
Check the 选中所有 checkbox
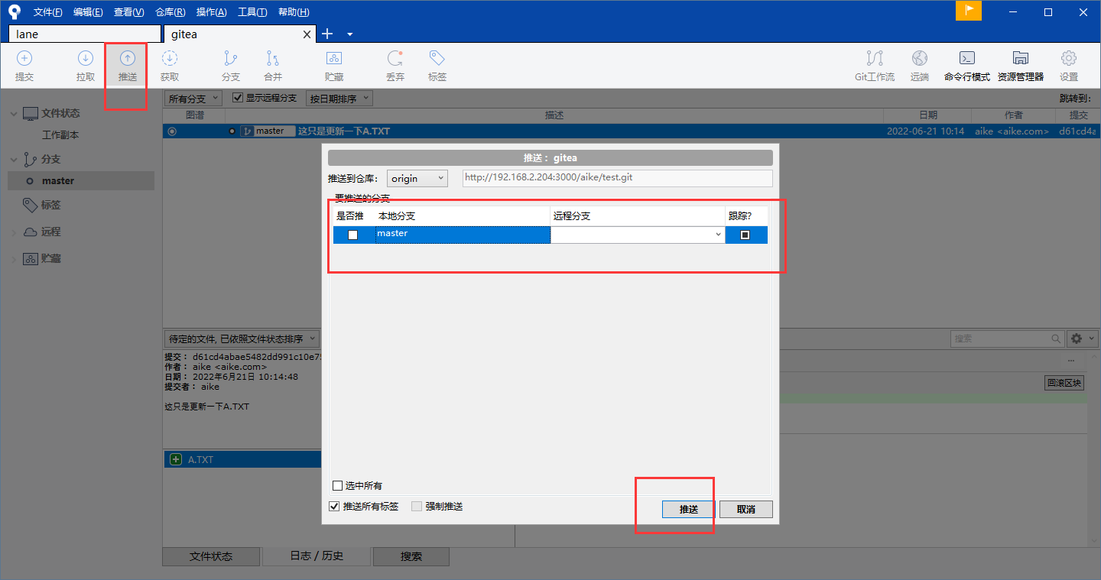click(337, 485)
